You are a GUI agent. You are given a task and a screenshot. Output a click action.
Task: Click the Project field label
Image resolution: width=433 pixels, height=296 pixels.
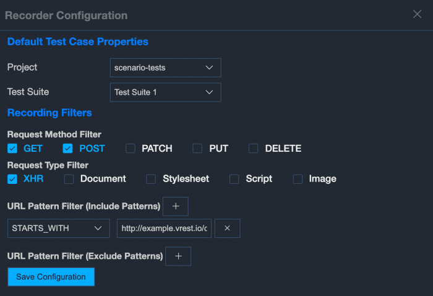(22, 67)
